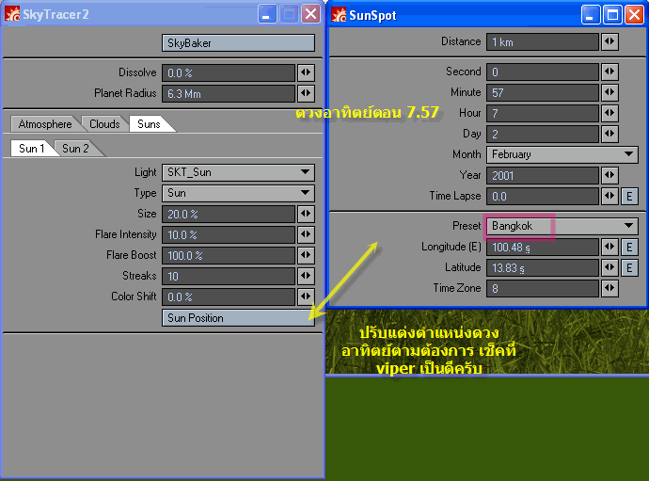Click the Distance field in SunSpot
The image size is (649, 481).
pos(543,42)
